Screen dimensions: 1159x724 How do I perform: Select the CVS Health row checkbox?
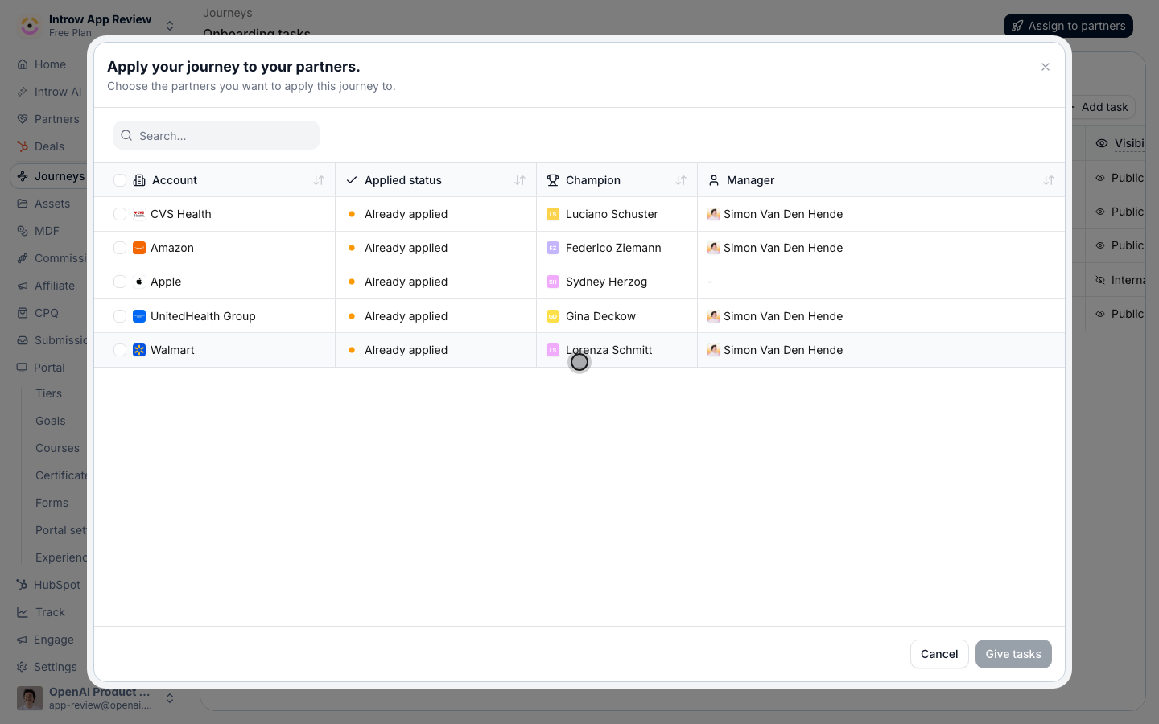point(120,214)
